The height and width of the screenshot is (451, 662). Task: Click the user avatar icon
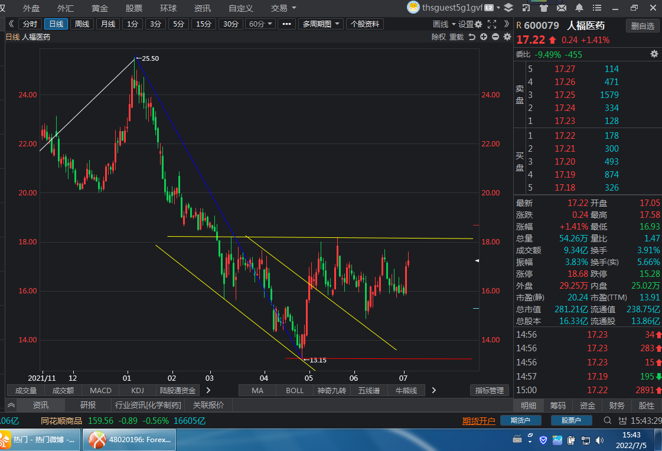(413, 7)
